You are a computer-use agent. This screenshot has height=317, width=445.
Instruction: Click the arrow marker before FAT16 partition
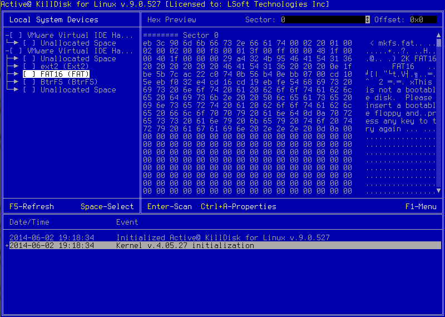pyautogui.click(x=16, y=74)
